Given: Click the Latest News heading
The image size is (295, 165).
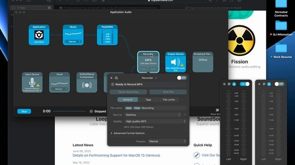Looking at the screenshot, I should (83, 145).
